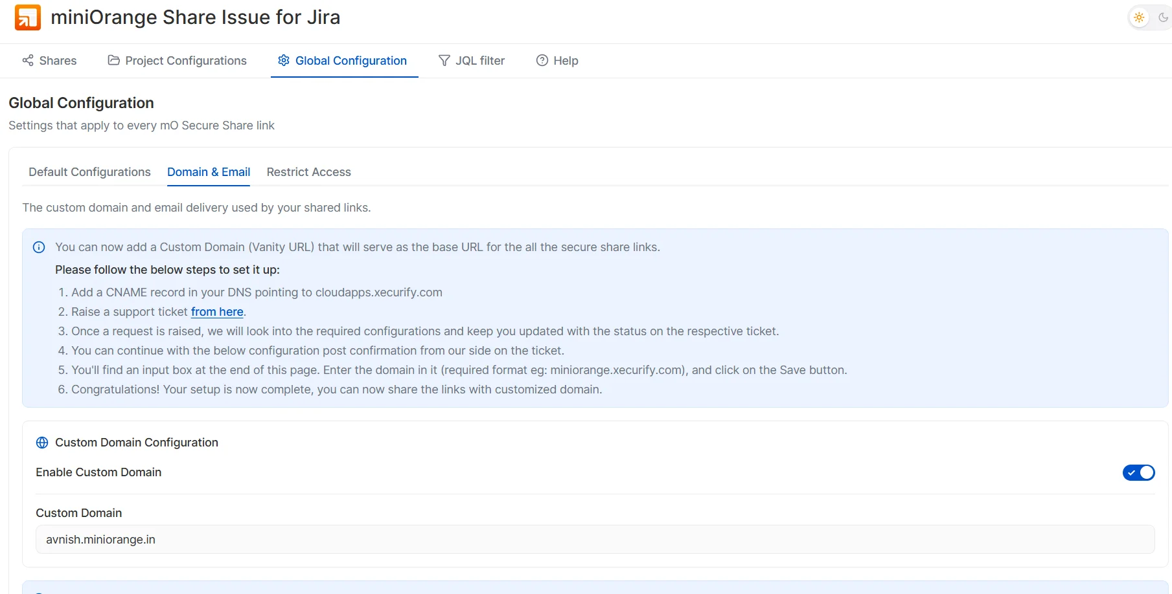Click the Help question mark icon
Screen dimensions: 1172x594
[542, 60]
